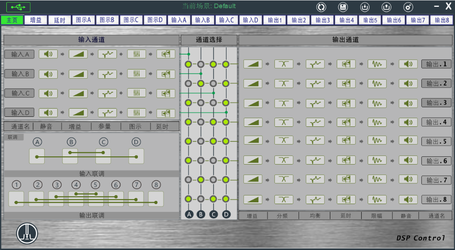Image resolution: width=455 pixels, height=250 pixels.
Task: Click the USB connection icon
Action: coord(18,7)
